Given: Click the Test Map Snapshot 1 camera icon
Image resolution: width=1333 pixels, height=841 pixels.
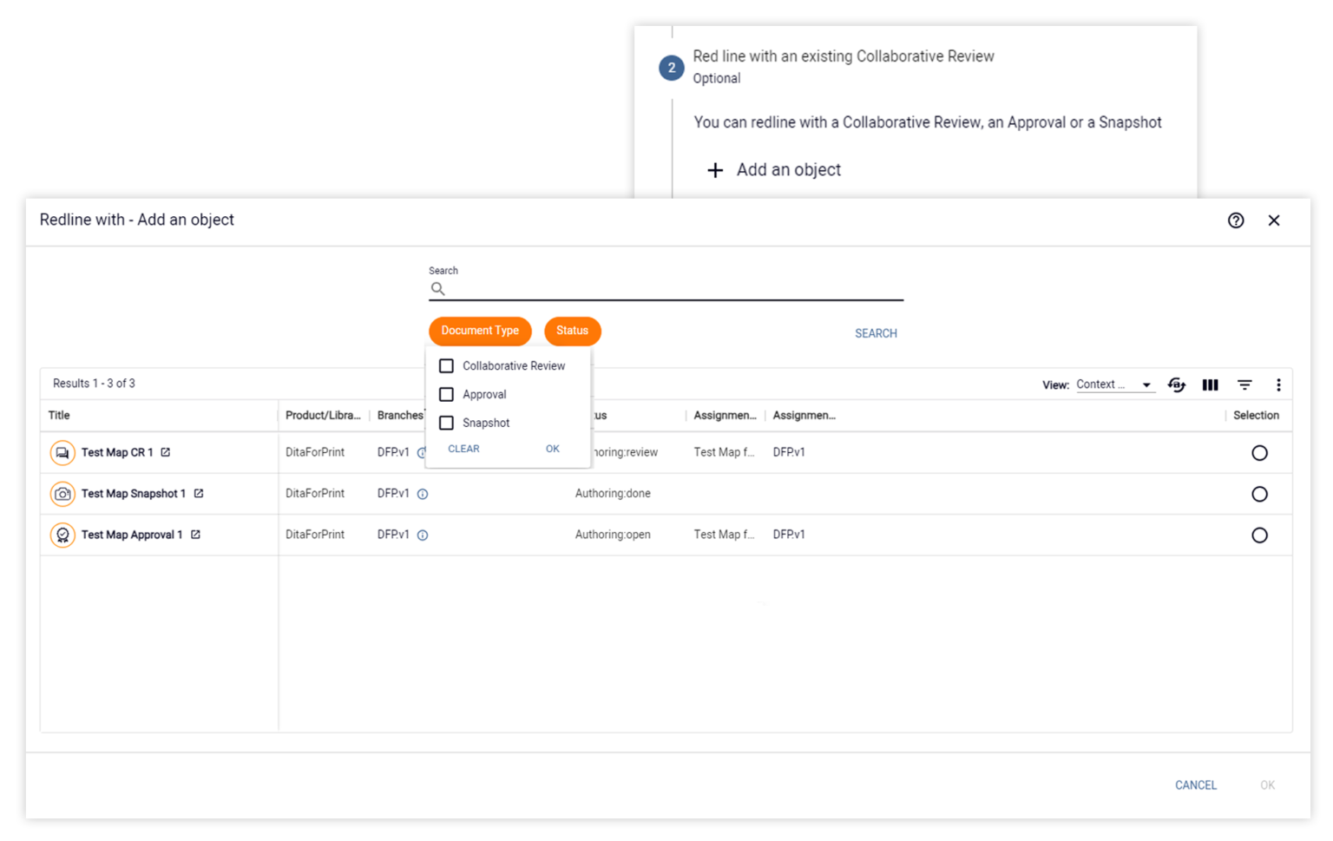Looking at the screenshot, I should (x=62, y=494).
